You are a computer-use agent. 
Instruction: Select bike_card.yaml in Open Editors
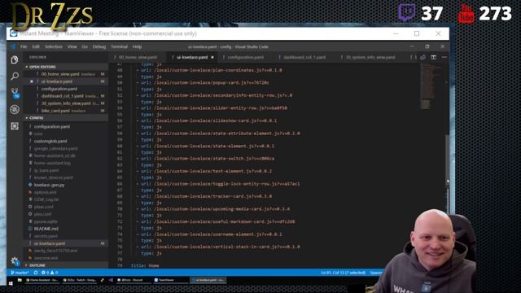click(65, 111)
